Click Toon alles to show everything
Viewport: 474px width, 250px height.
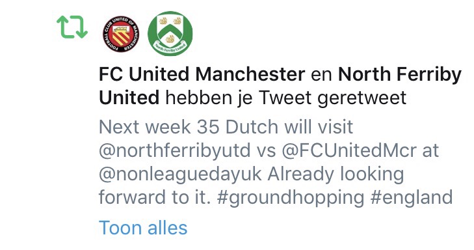143,228
